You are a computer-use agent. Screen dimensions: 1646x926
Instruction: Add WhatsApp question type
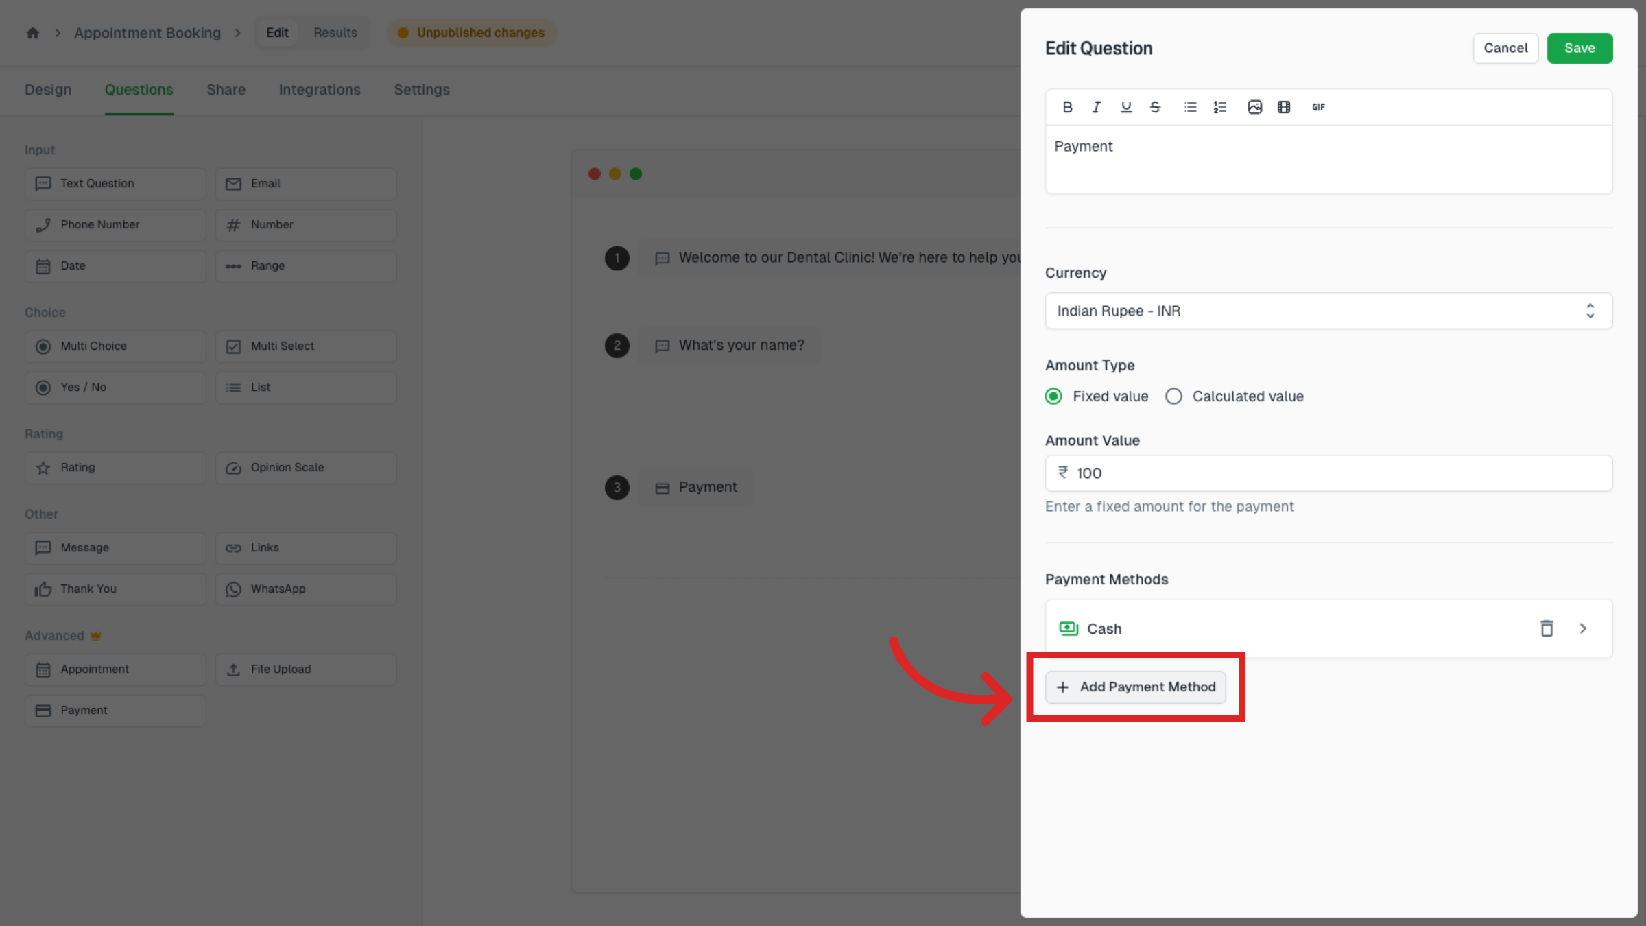click(x=306, y=589)
